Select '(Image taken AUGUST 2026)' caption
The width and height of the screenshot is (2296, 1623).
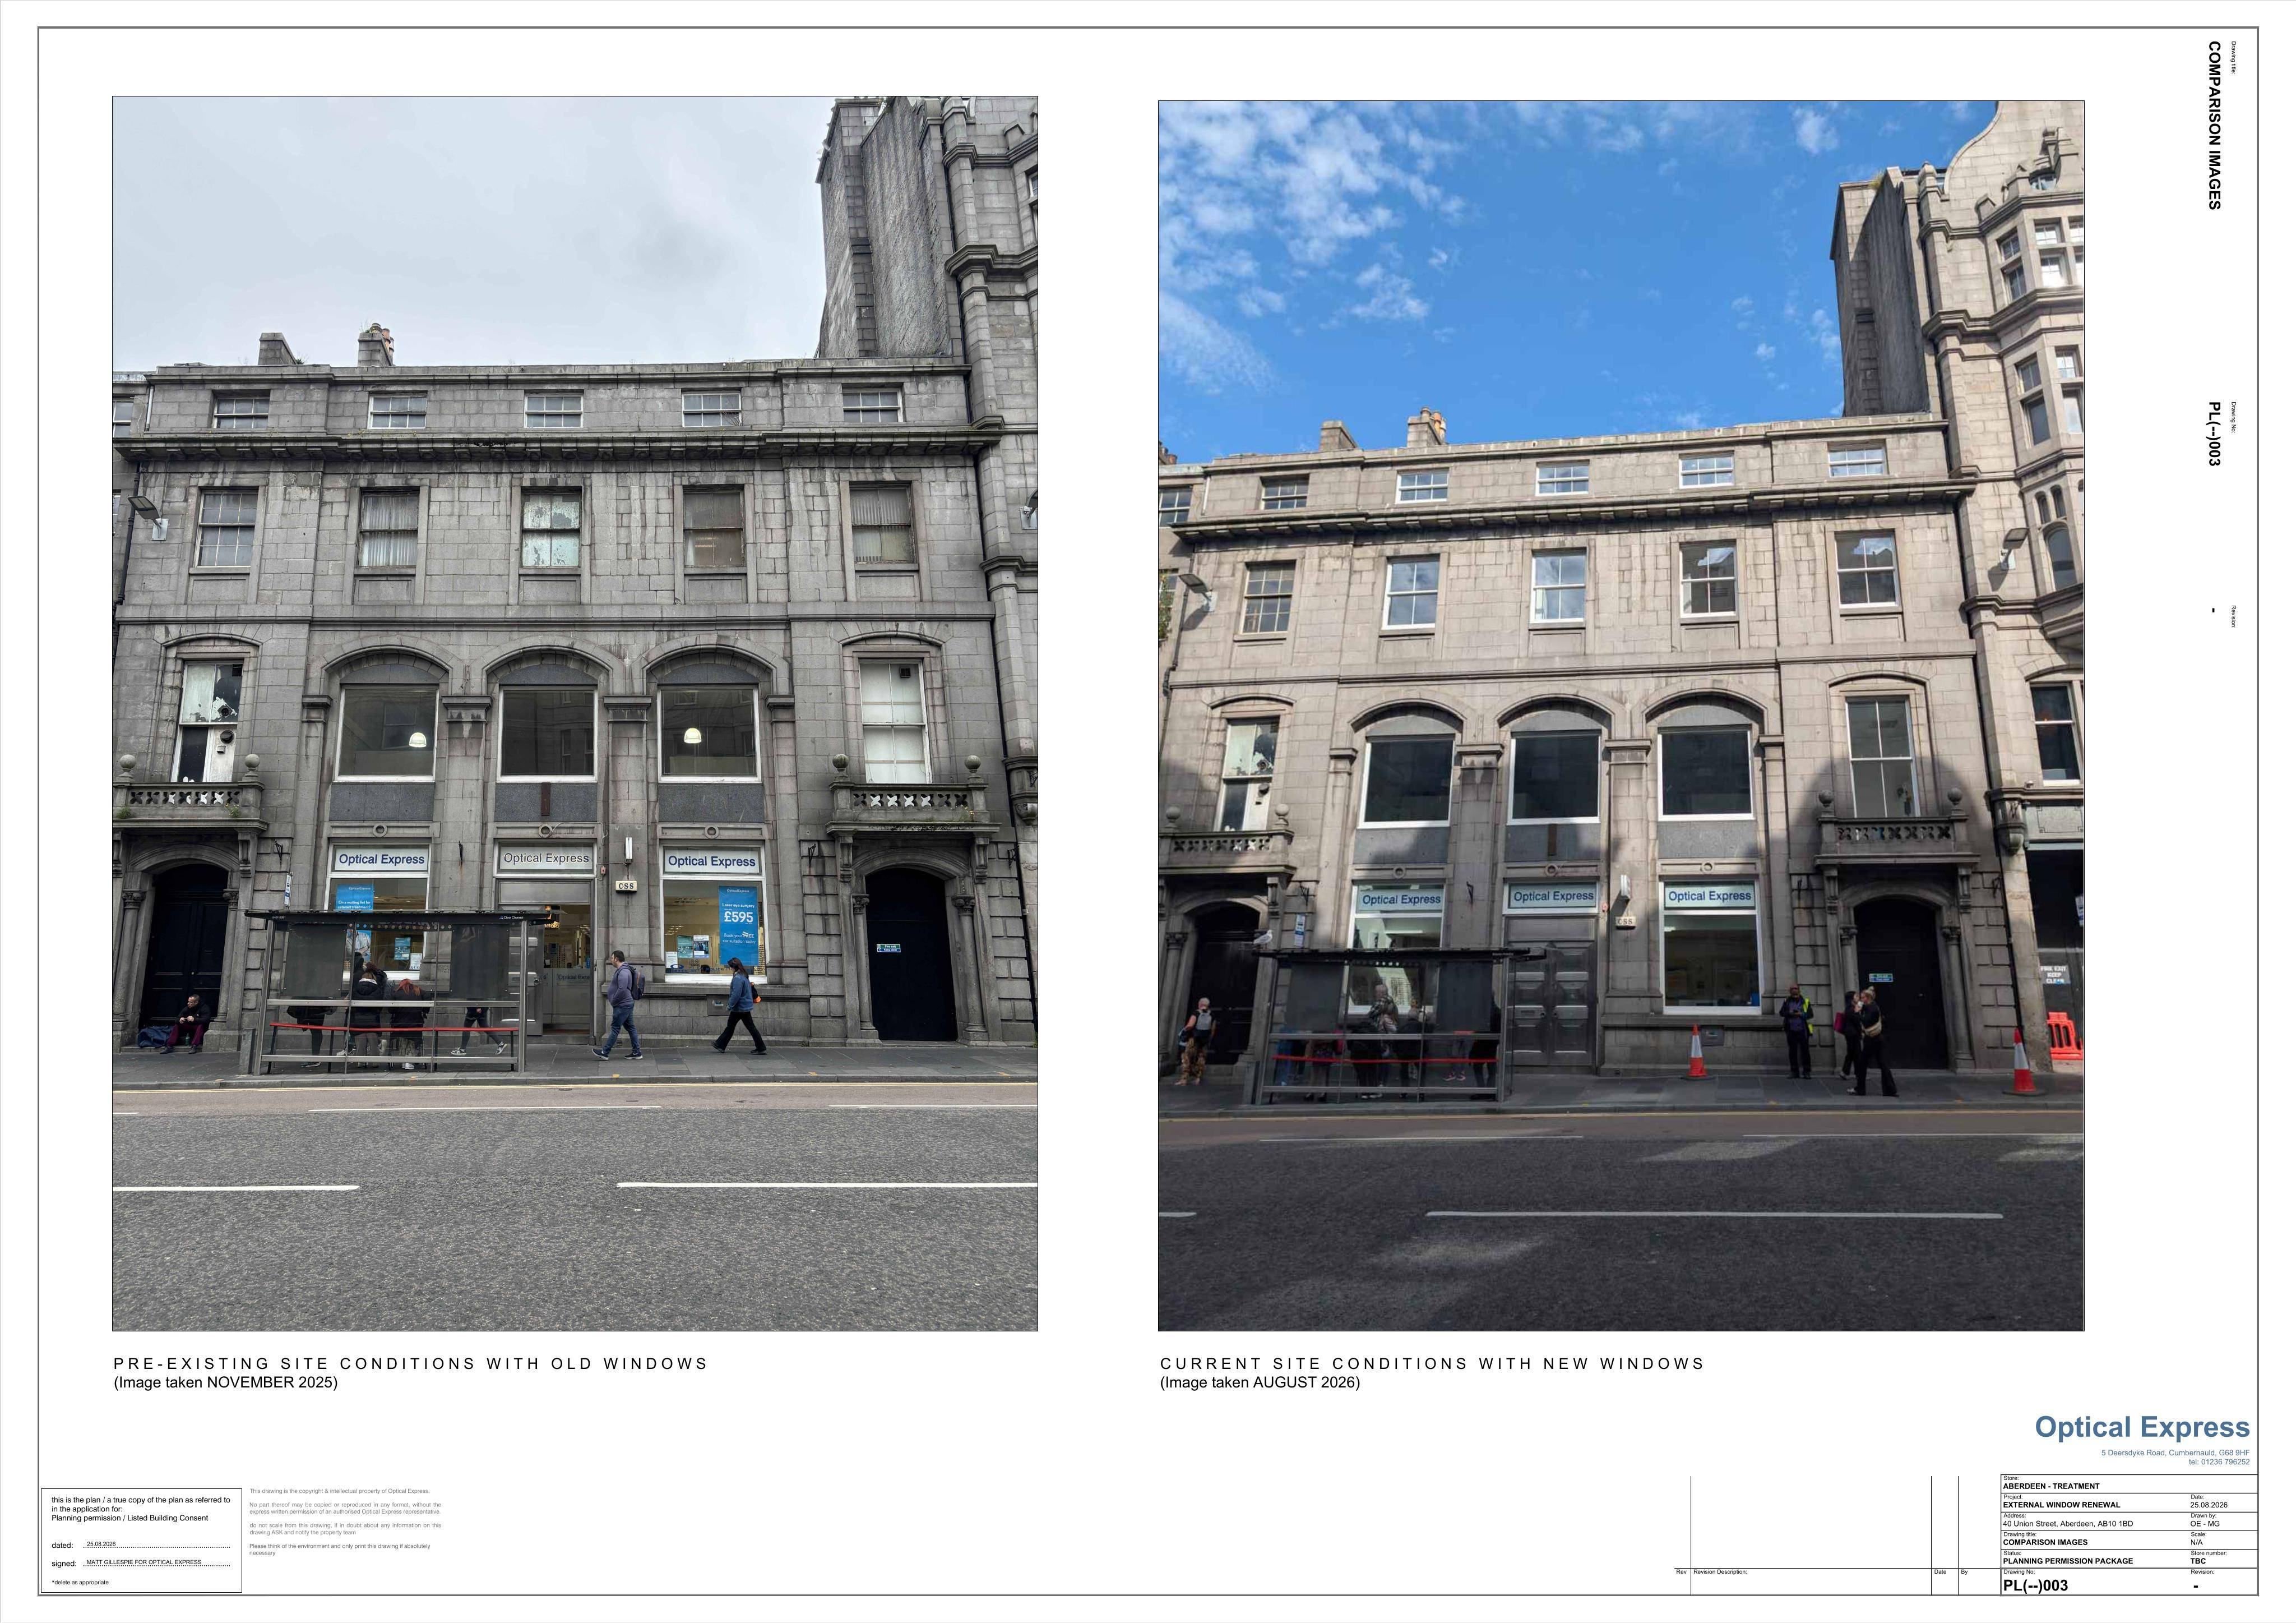pos(1260,1383)
